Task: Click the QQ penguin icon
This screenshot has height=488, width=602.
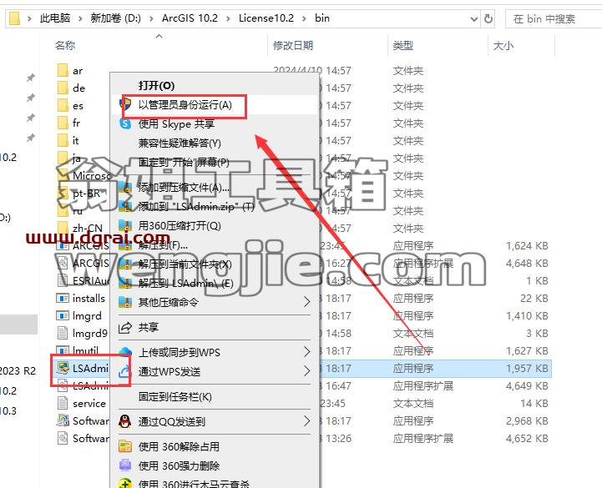Action: tap(125, 421)
